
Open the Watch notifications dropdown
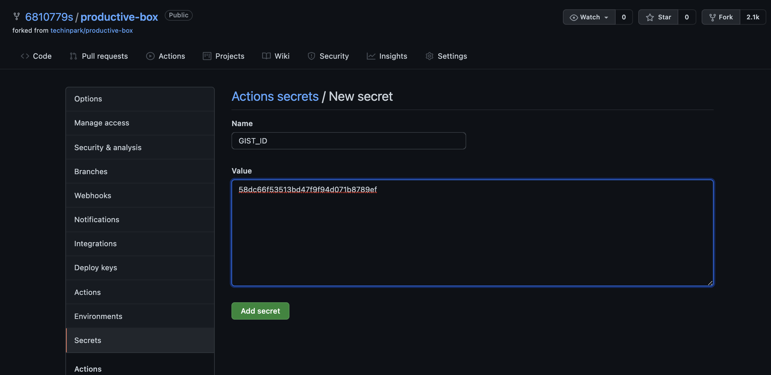coord(589,17)
